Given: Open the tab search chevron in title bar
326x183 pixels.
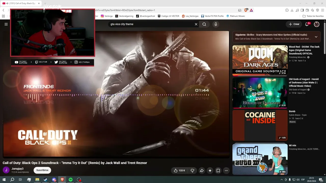Looking at the screenshot, I should [300, 3].
